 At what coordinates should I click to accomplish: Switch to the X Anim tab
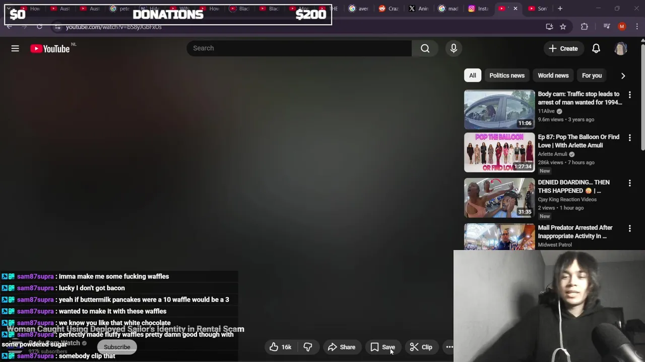click(x=419, y=9)
